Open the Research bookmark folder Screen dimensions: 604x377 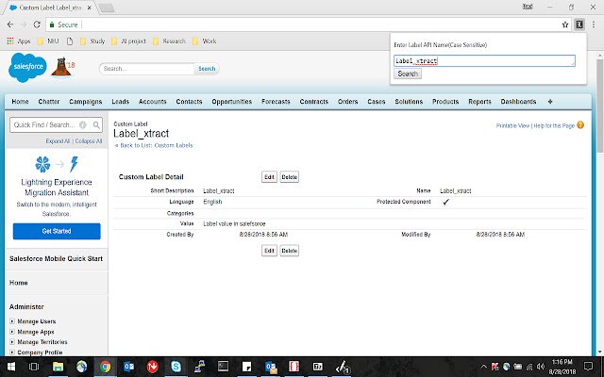pyautogui.click(x=169, y=41)
